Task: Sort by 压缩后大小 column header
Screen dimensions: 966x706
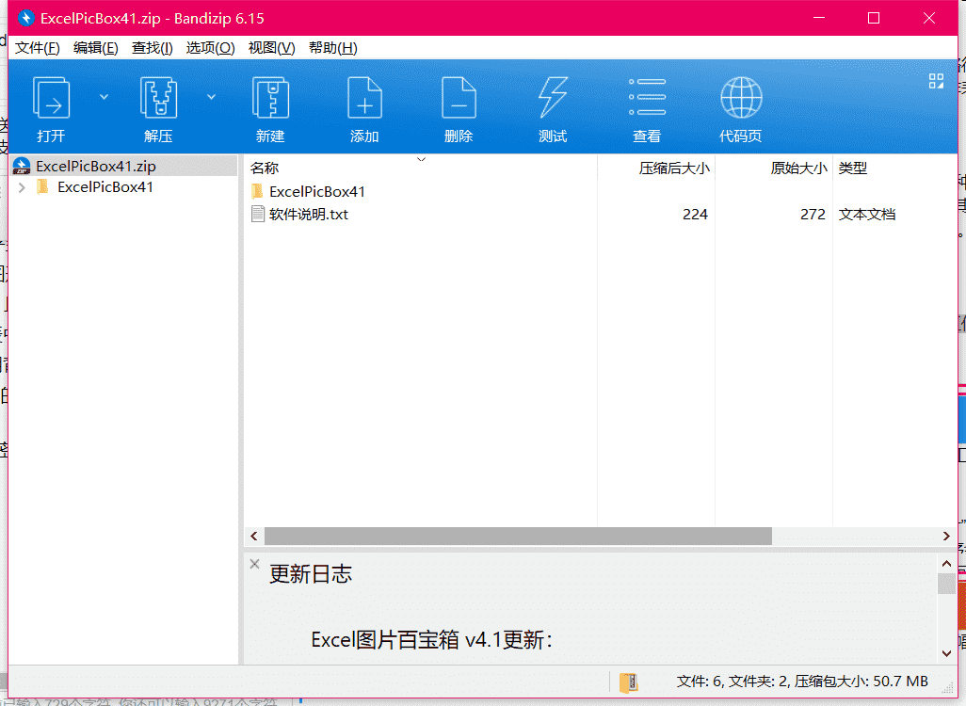Action: pyautogui.click(x=674, y=168)
